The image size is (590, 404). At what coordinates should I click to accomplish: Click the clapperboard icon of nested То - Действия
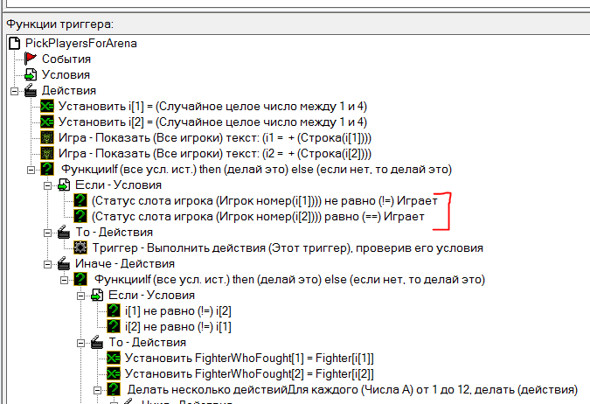(x=97, y=342)
